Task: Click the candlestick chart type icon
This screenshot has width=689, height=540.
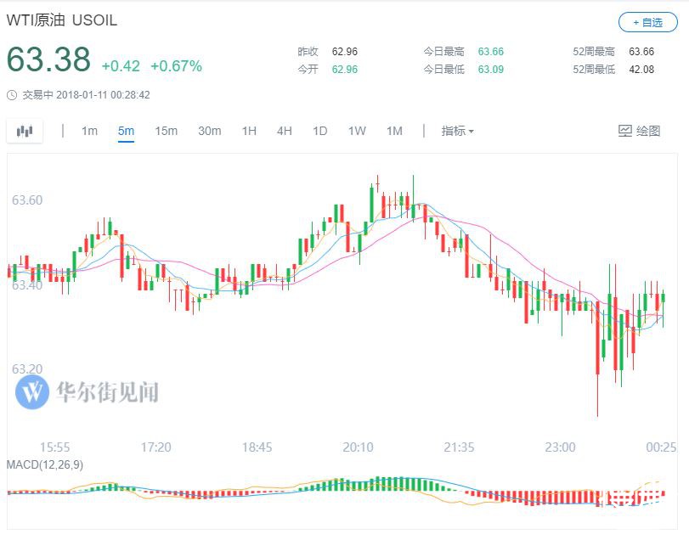Action: coord(25,131)
